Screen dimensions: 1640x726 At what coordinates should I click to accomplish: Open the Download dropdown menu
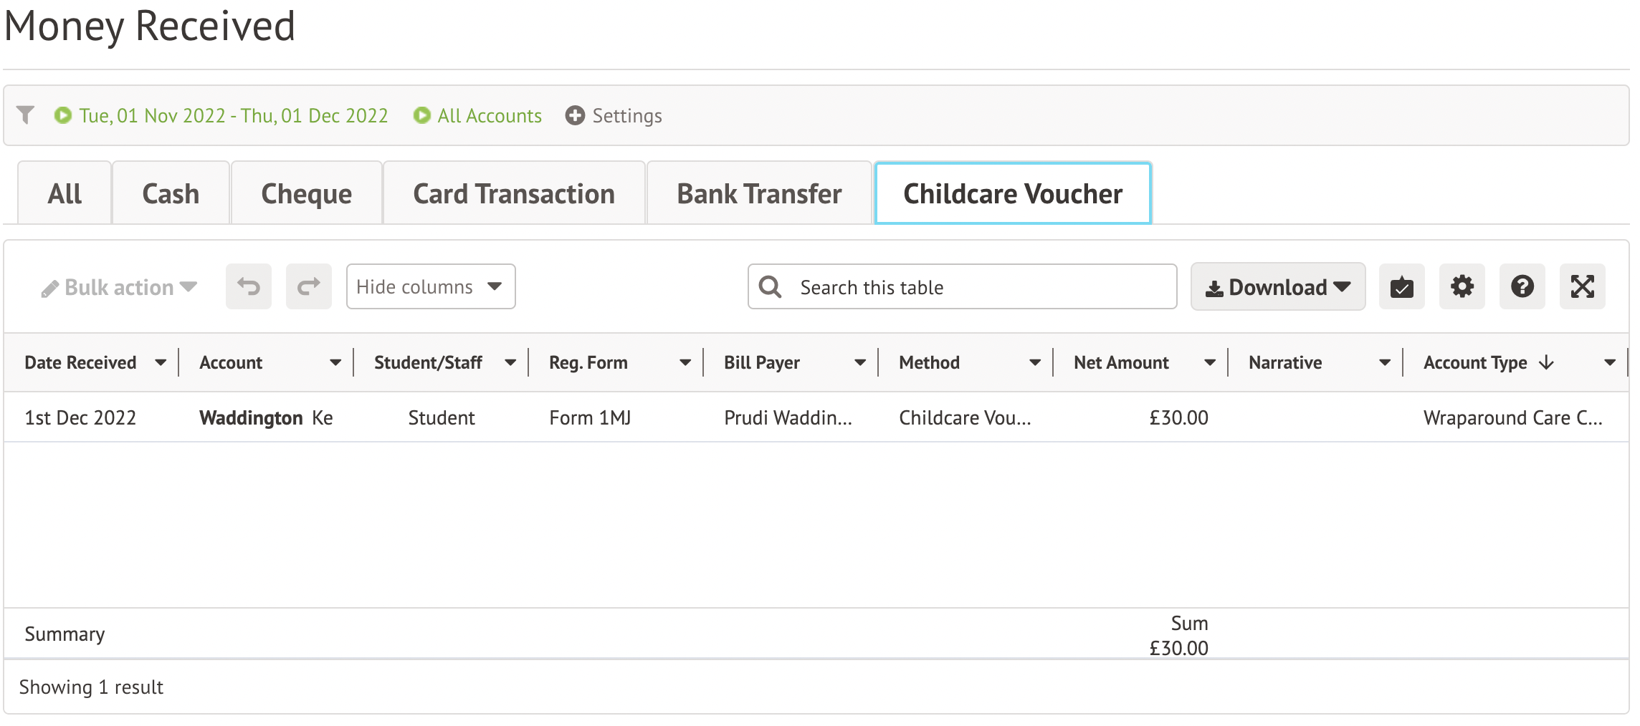coord(1278,287)
